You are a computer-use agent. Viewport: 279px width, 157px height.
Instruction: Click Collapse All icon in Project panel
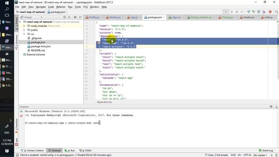pyautogui.click(x=69, y=17)
